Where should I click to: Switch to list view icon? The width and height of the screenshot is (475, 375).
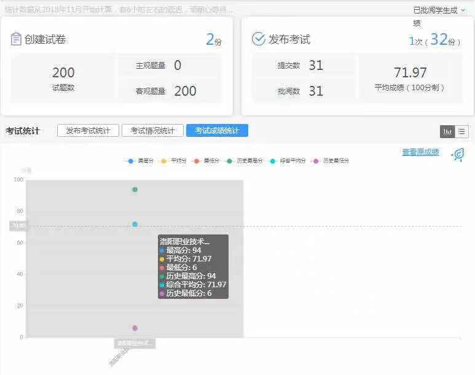click(461, 131)
